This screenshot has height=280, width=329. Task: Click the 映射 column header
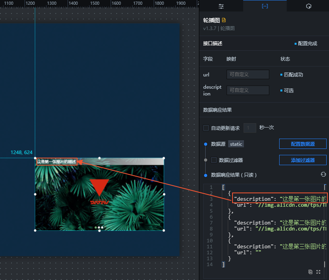click(x=231, y=59)
